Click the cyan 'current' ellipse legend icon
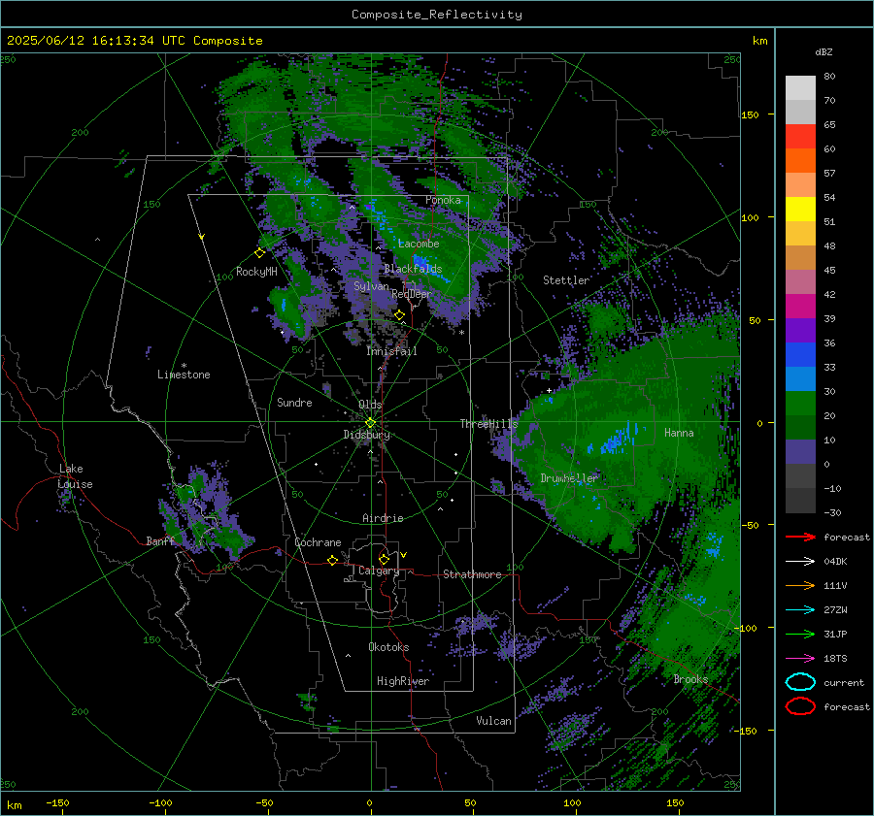The height and width of the screenshot is (816, 874). tap(800, 682)
